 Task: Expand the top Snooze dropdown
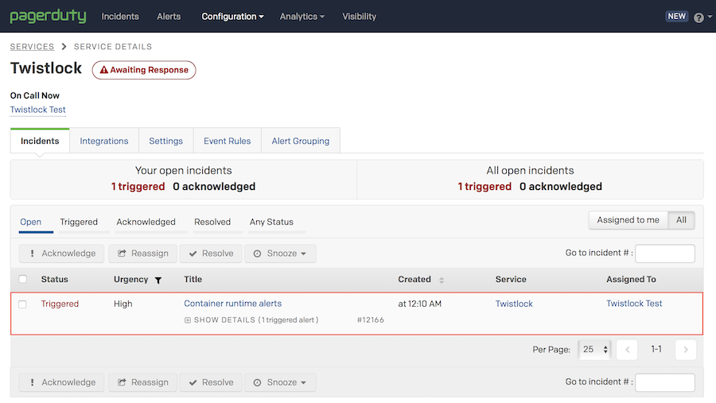280,254
